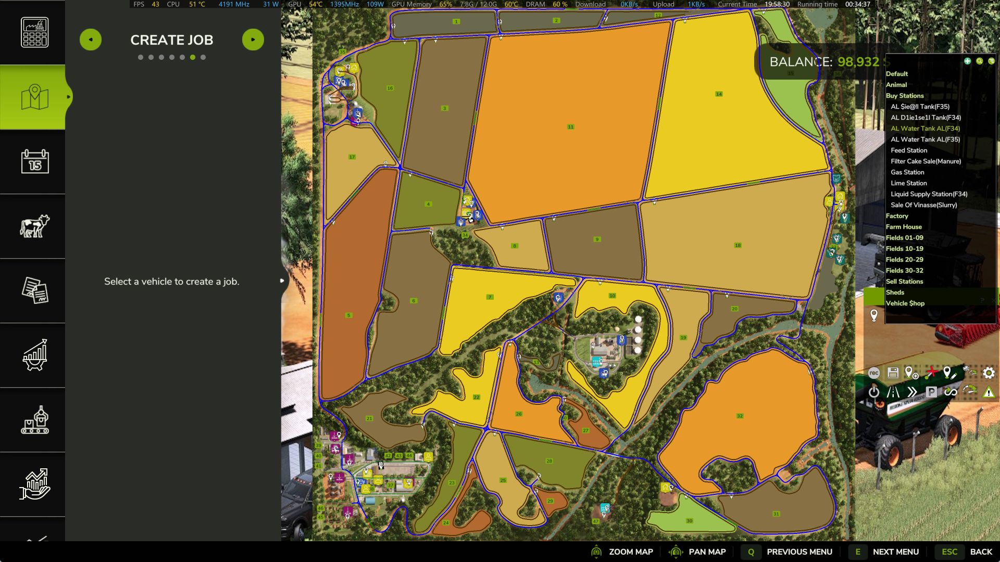Expand the Sell Stations group

(904, 282)
